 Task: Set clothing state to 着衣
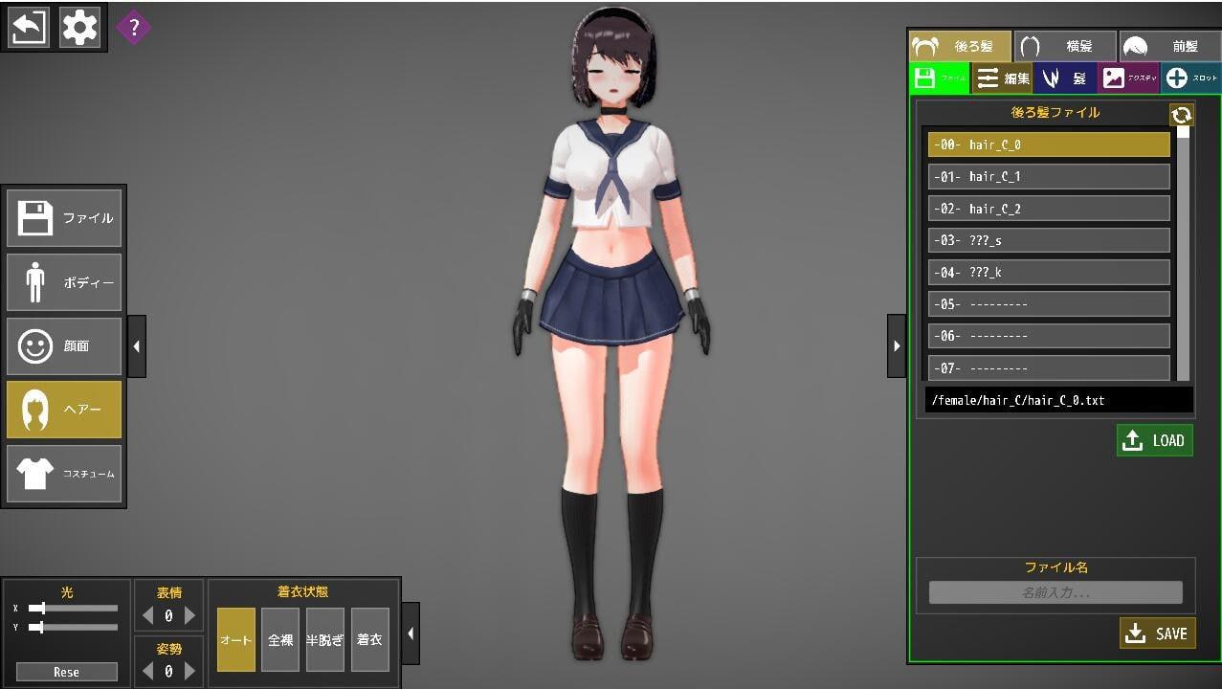(369, 639)
